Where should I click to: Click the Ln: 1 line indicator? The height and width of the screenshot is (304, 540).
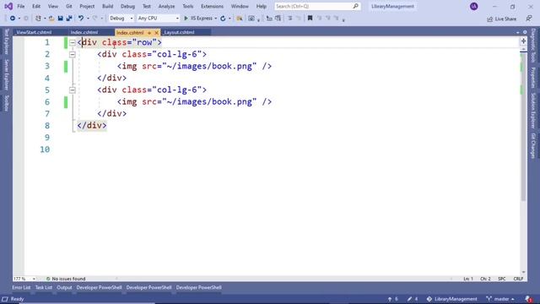(468, 279)
